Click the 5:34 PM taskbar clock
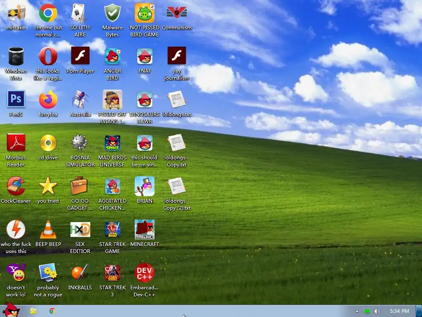This screenshot has width=422, height=317. click(x=399, y=311)
